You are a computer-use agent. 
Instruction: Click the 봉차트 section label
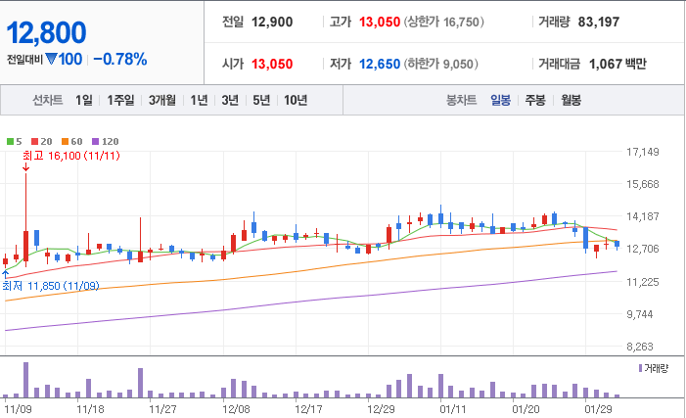click(462, 100)
